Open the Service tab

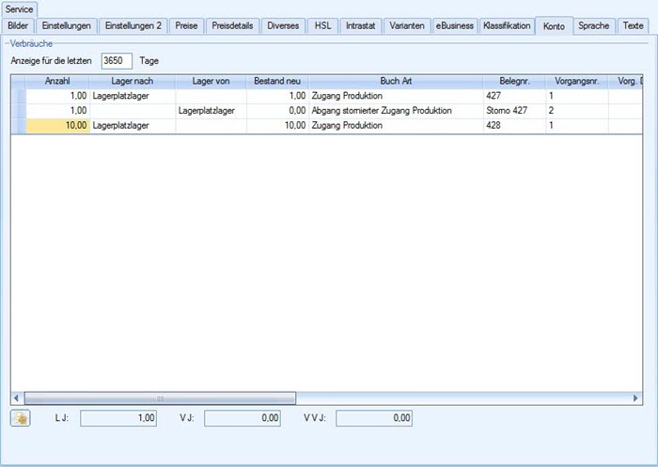[19, 8]
